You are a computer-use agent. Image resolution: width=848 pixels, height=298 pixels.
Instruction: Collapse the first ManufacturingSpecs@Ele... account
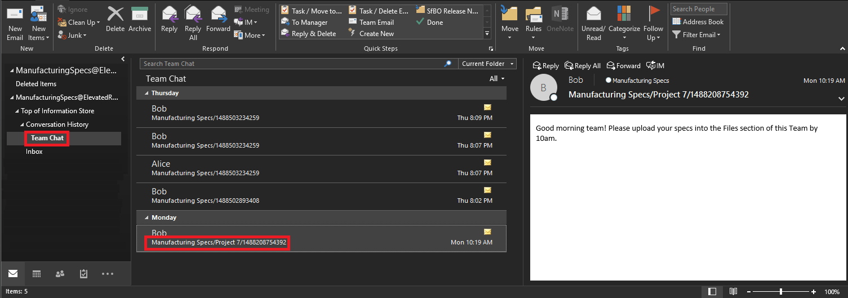(11, 71)
